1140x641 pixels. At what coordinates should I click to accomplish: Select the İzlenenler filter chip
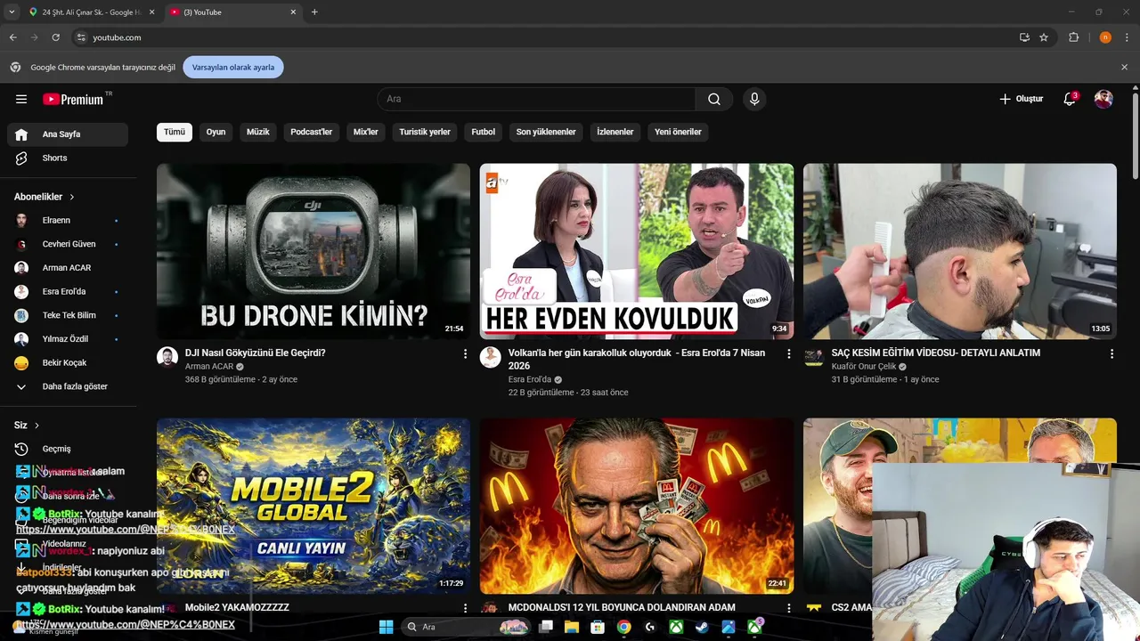click(615, 132)
